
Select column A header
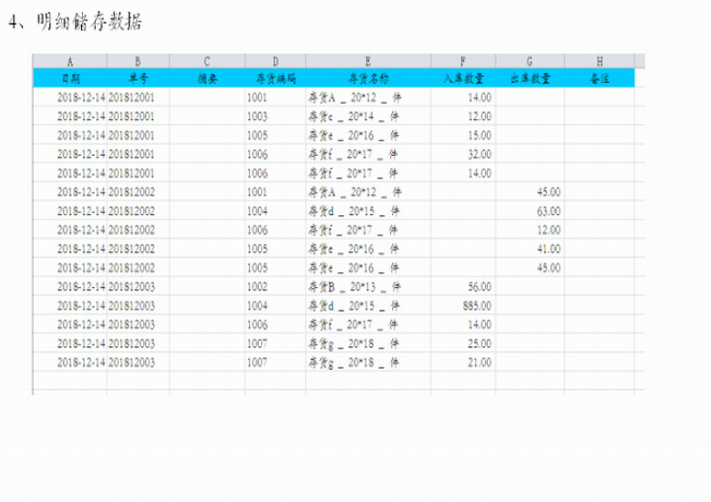tap(70, 61)
